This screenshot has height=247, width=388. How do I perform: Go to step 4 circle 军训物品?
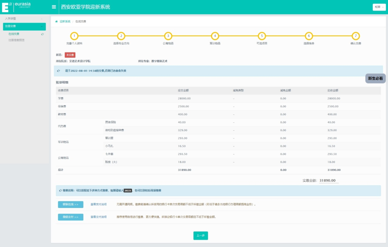(x=215, y=36)
